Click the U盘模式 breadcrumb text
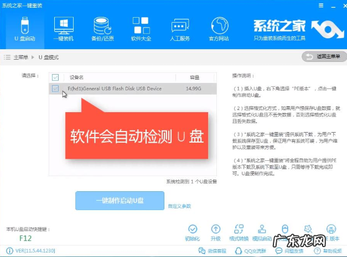This screenshot has height=257, width=347. click(49, 57)
